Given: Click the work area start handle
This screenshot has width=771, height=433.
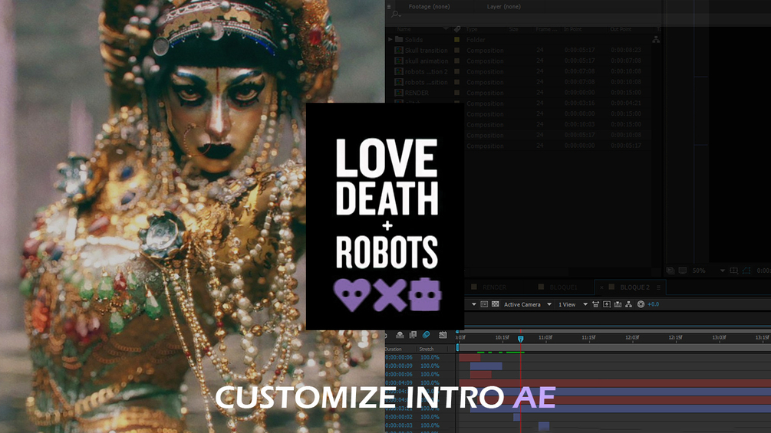Looking at the screenshot, I should (x=458, y=348).
